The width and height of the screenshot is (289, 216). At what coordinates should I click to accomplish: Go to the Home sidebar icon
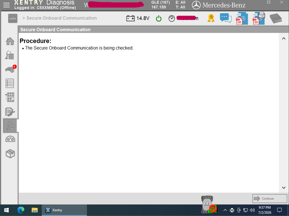10,41
